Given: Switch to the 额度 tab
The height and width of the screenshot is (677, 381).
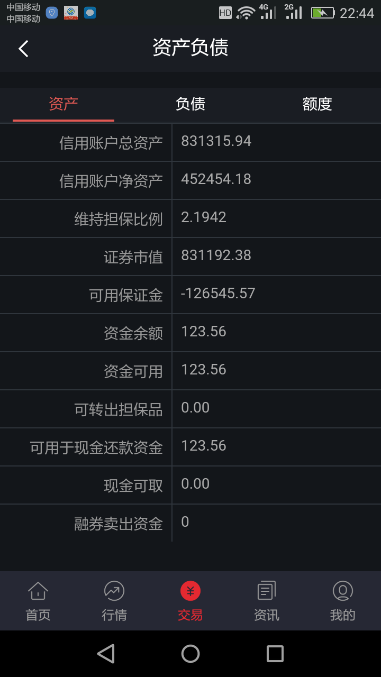Looking at the screenshot, I should tap(317, 104).
